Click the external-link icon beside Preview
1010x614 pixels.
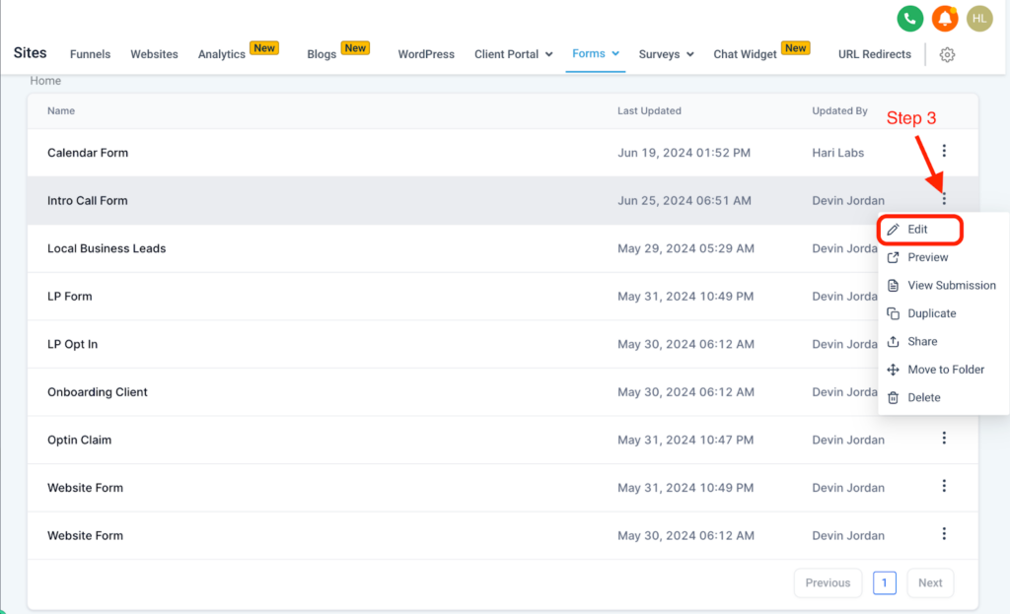[893, 257]
